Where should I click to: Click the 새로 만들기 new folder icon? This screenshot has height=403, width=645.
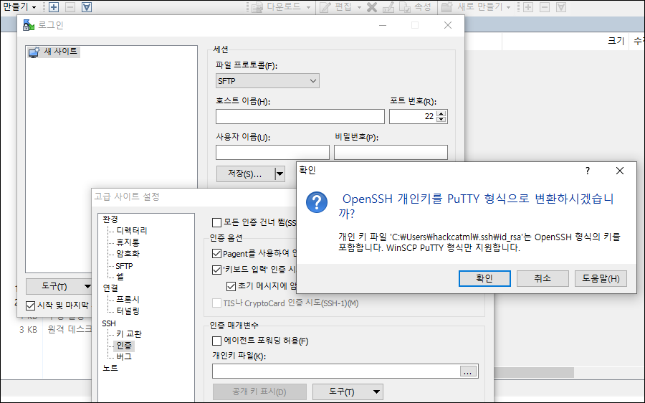click(x=447, y=7)
